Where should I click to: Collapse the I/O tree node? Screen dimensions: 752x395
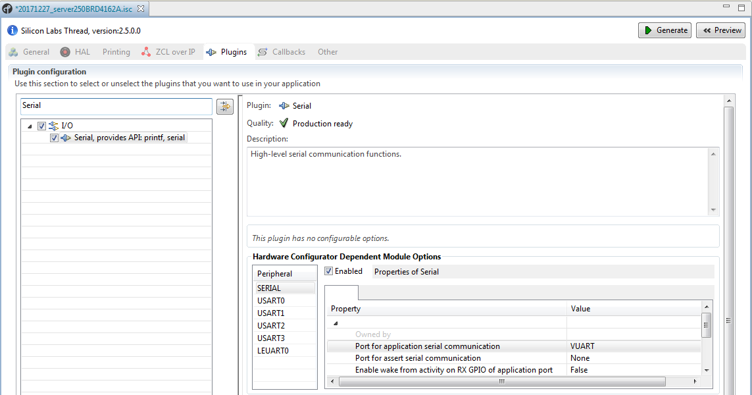pyautogui.click(x=30, y=126)
